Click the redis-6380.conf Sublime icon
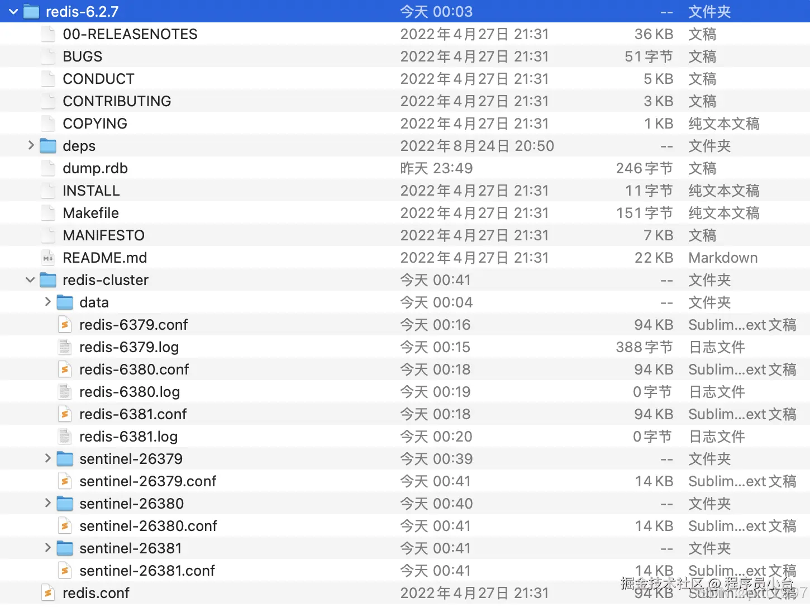This screenshot has width=810, height=607. pyautogui.click(x=65, y=369)
